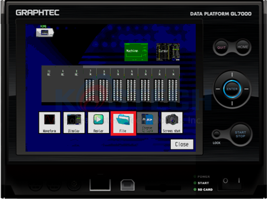Select module slot 5

(x=118, y=85)
